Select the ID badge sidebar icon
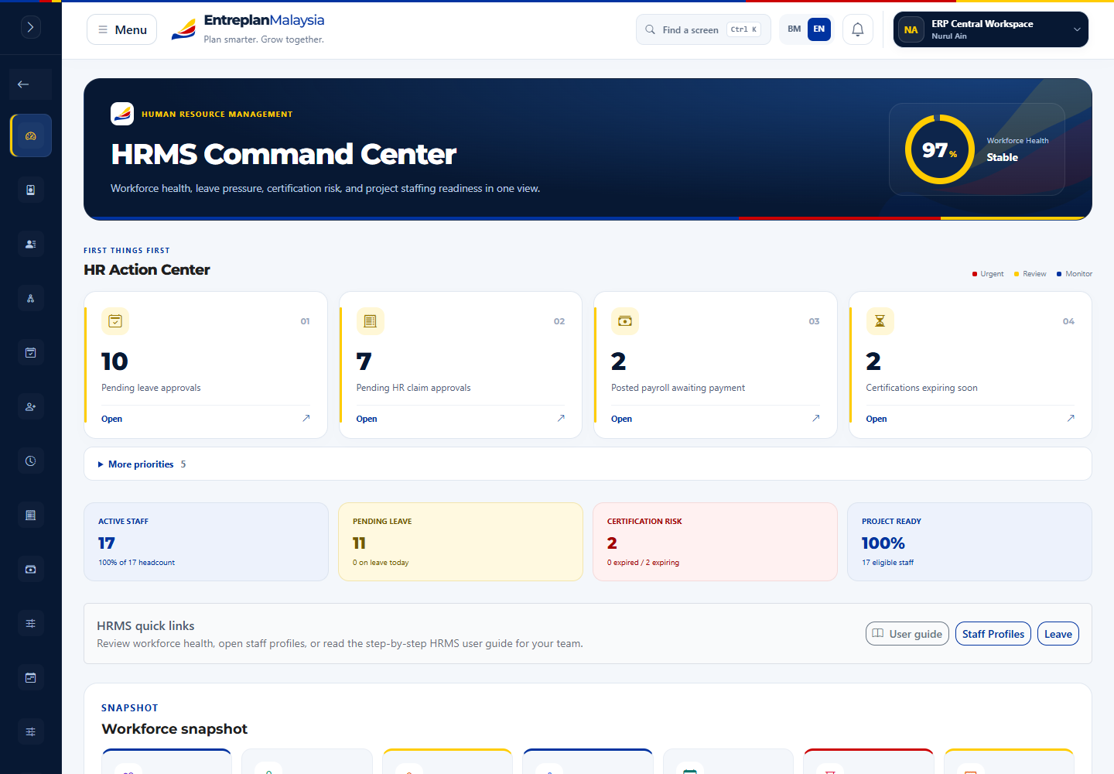Image resolution: width=1114 pixels, height=774 pixels. tap(31, 190)
